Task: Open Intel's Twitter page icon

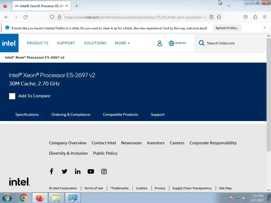Action: tap(65, 171)
